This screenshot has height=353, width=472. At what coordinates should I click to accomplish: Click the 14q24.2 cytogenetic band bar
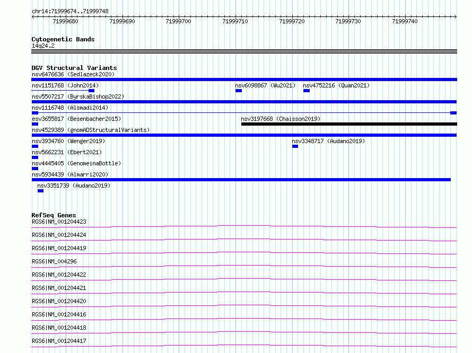pyautogui.click(x=244, y=51)
